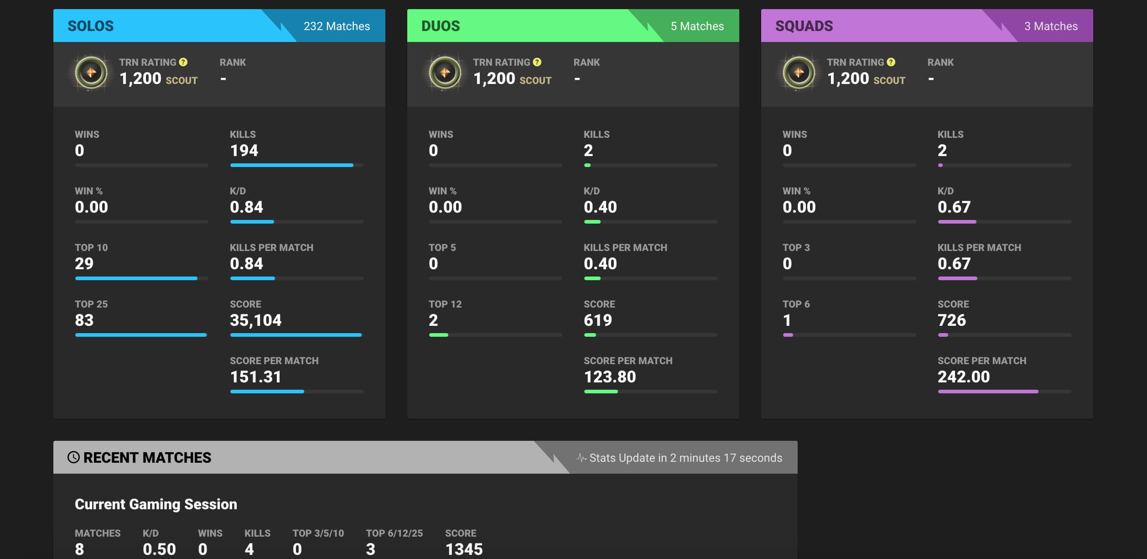Viewport: 1147px width, 559px height.
Task: Click the Duos TRN Rating help icon
Action: point(537,62)
